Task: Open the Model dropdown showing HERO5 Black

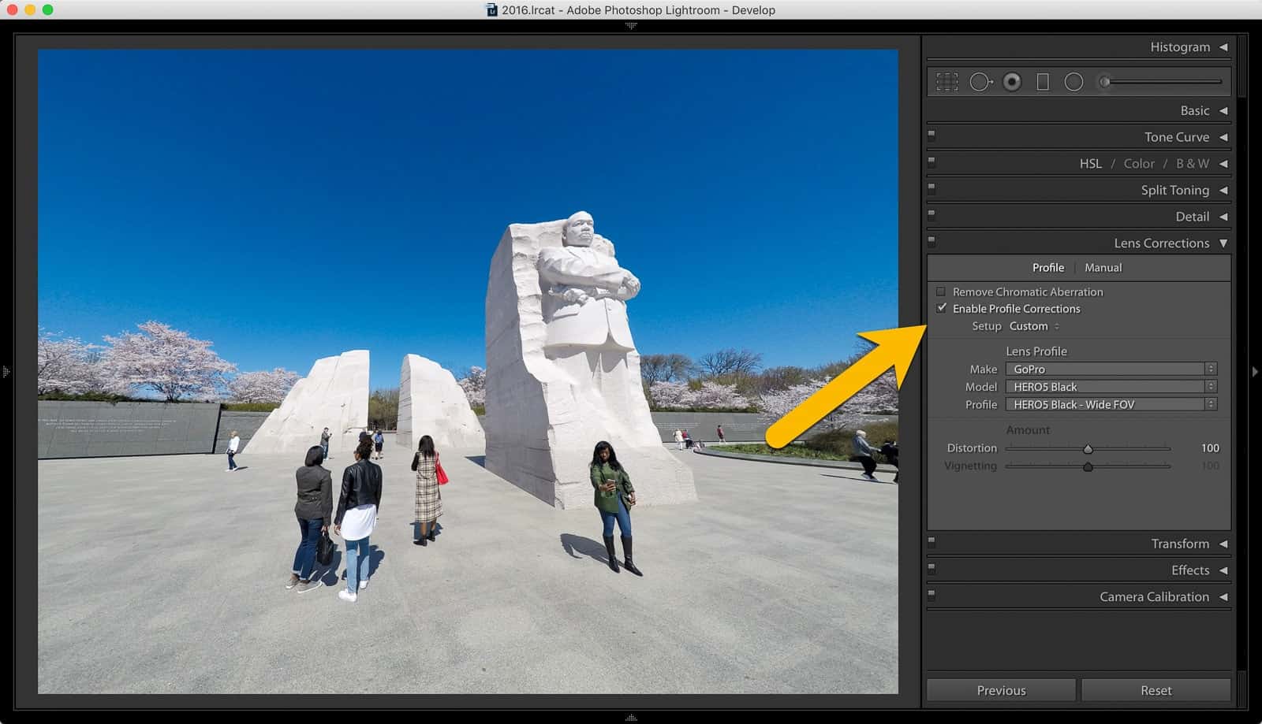Action: (1111, 387)
